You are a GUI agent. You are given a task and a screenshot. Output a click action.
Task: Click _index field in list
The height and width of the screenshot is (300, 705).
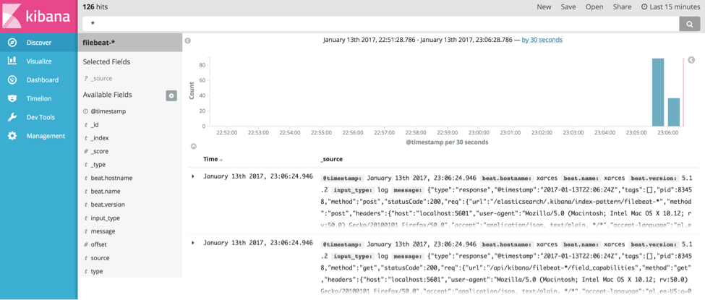(99, 138)
